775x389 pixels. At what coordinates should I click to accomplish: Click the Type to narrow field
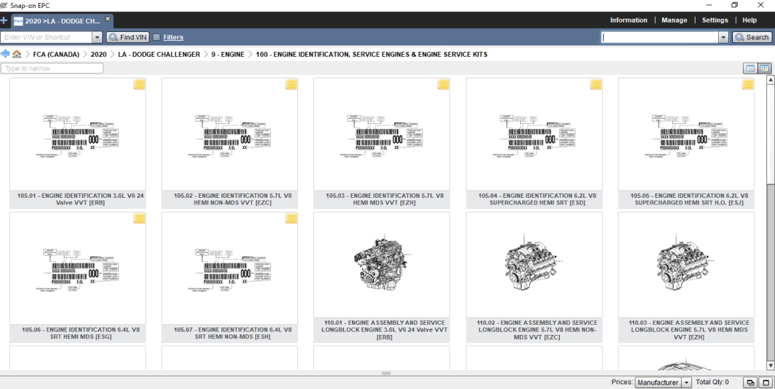(52, 68)
